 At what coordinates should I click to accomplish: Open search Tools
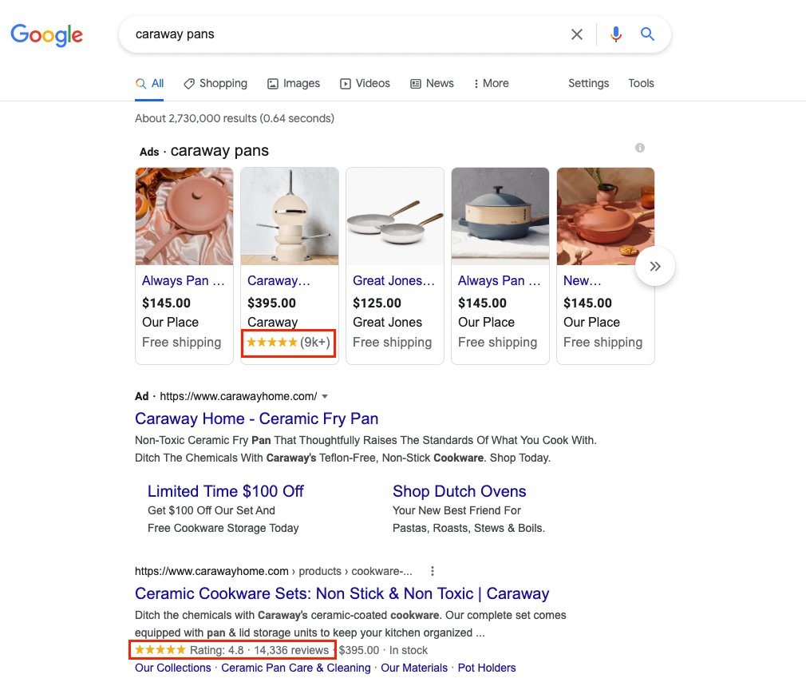coord(641,83)
